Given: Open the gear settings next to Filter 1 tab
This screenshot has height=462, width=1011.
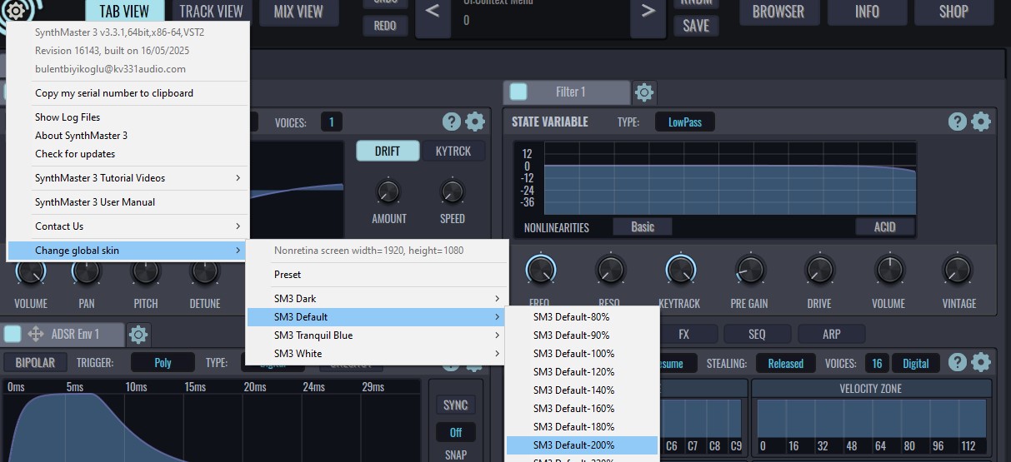Looking at the screenshot, I should coord(644,92).
